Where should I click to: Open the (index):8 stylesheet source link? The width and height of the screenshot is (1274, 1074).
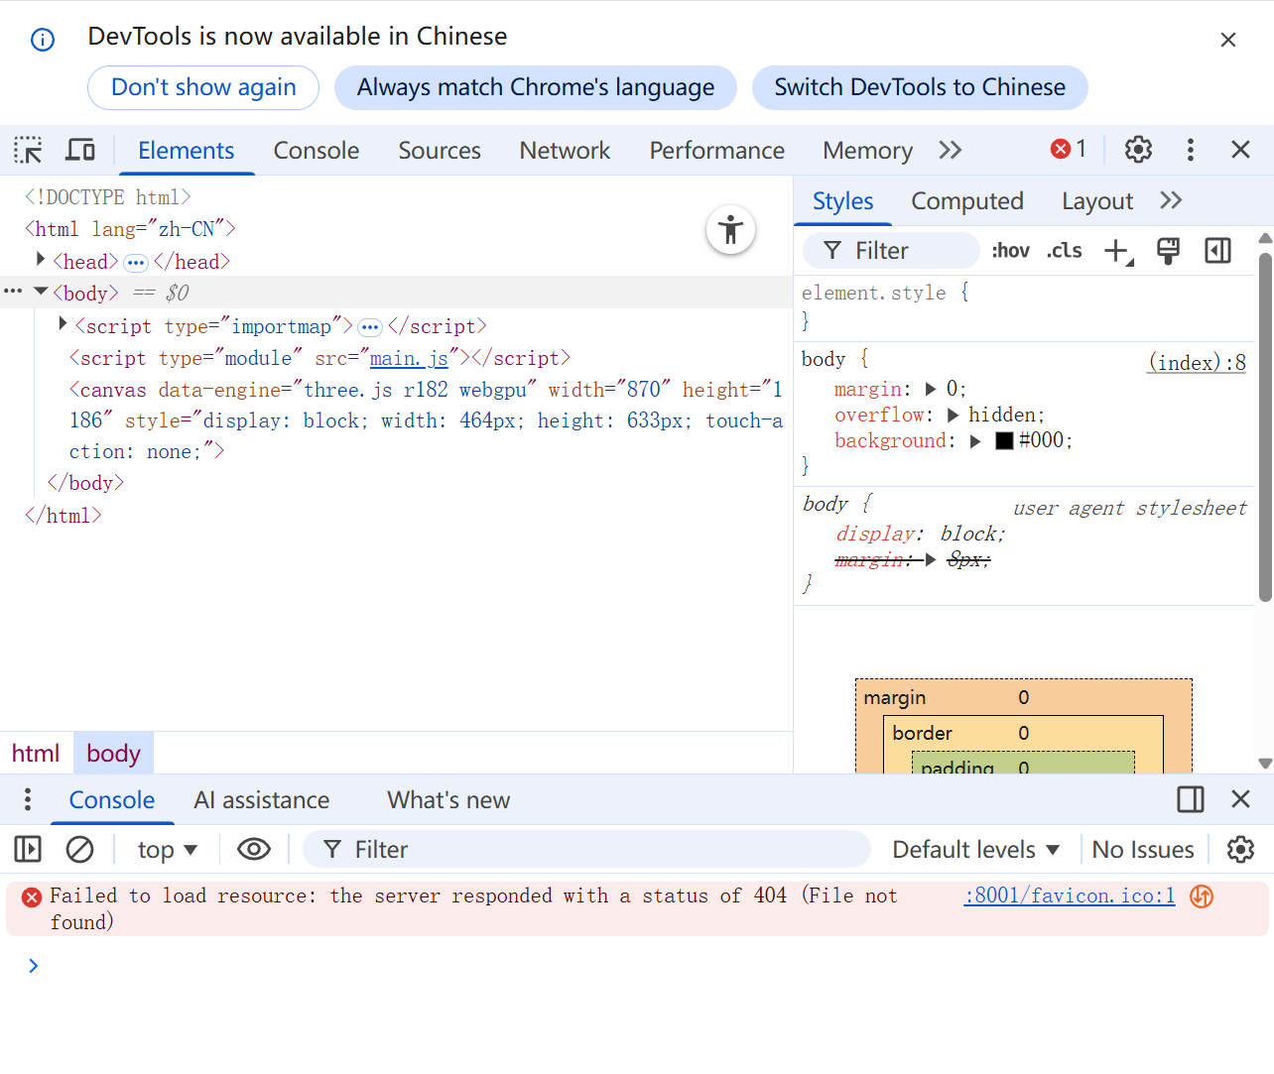1197,363
